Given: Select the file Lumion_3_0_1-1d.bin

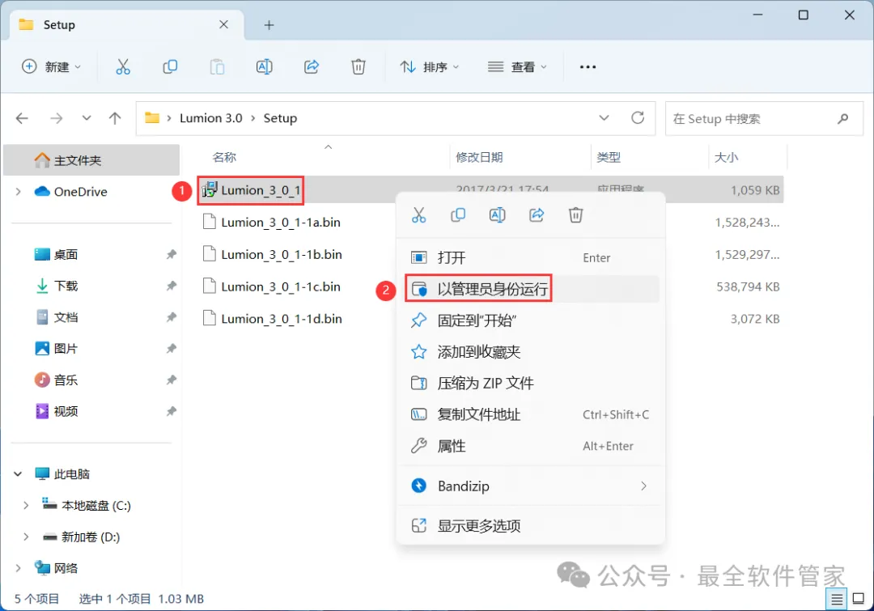Looking at the screenshot, I should point(281,319).
